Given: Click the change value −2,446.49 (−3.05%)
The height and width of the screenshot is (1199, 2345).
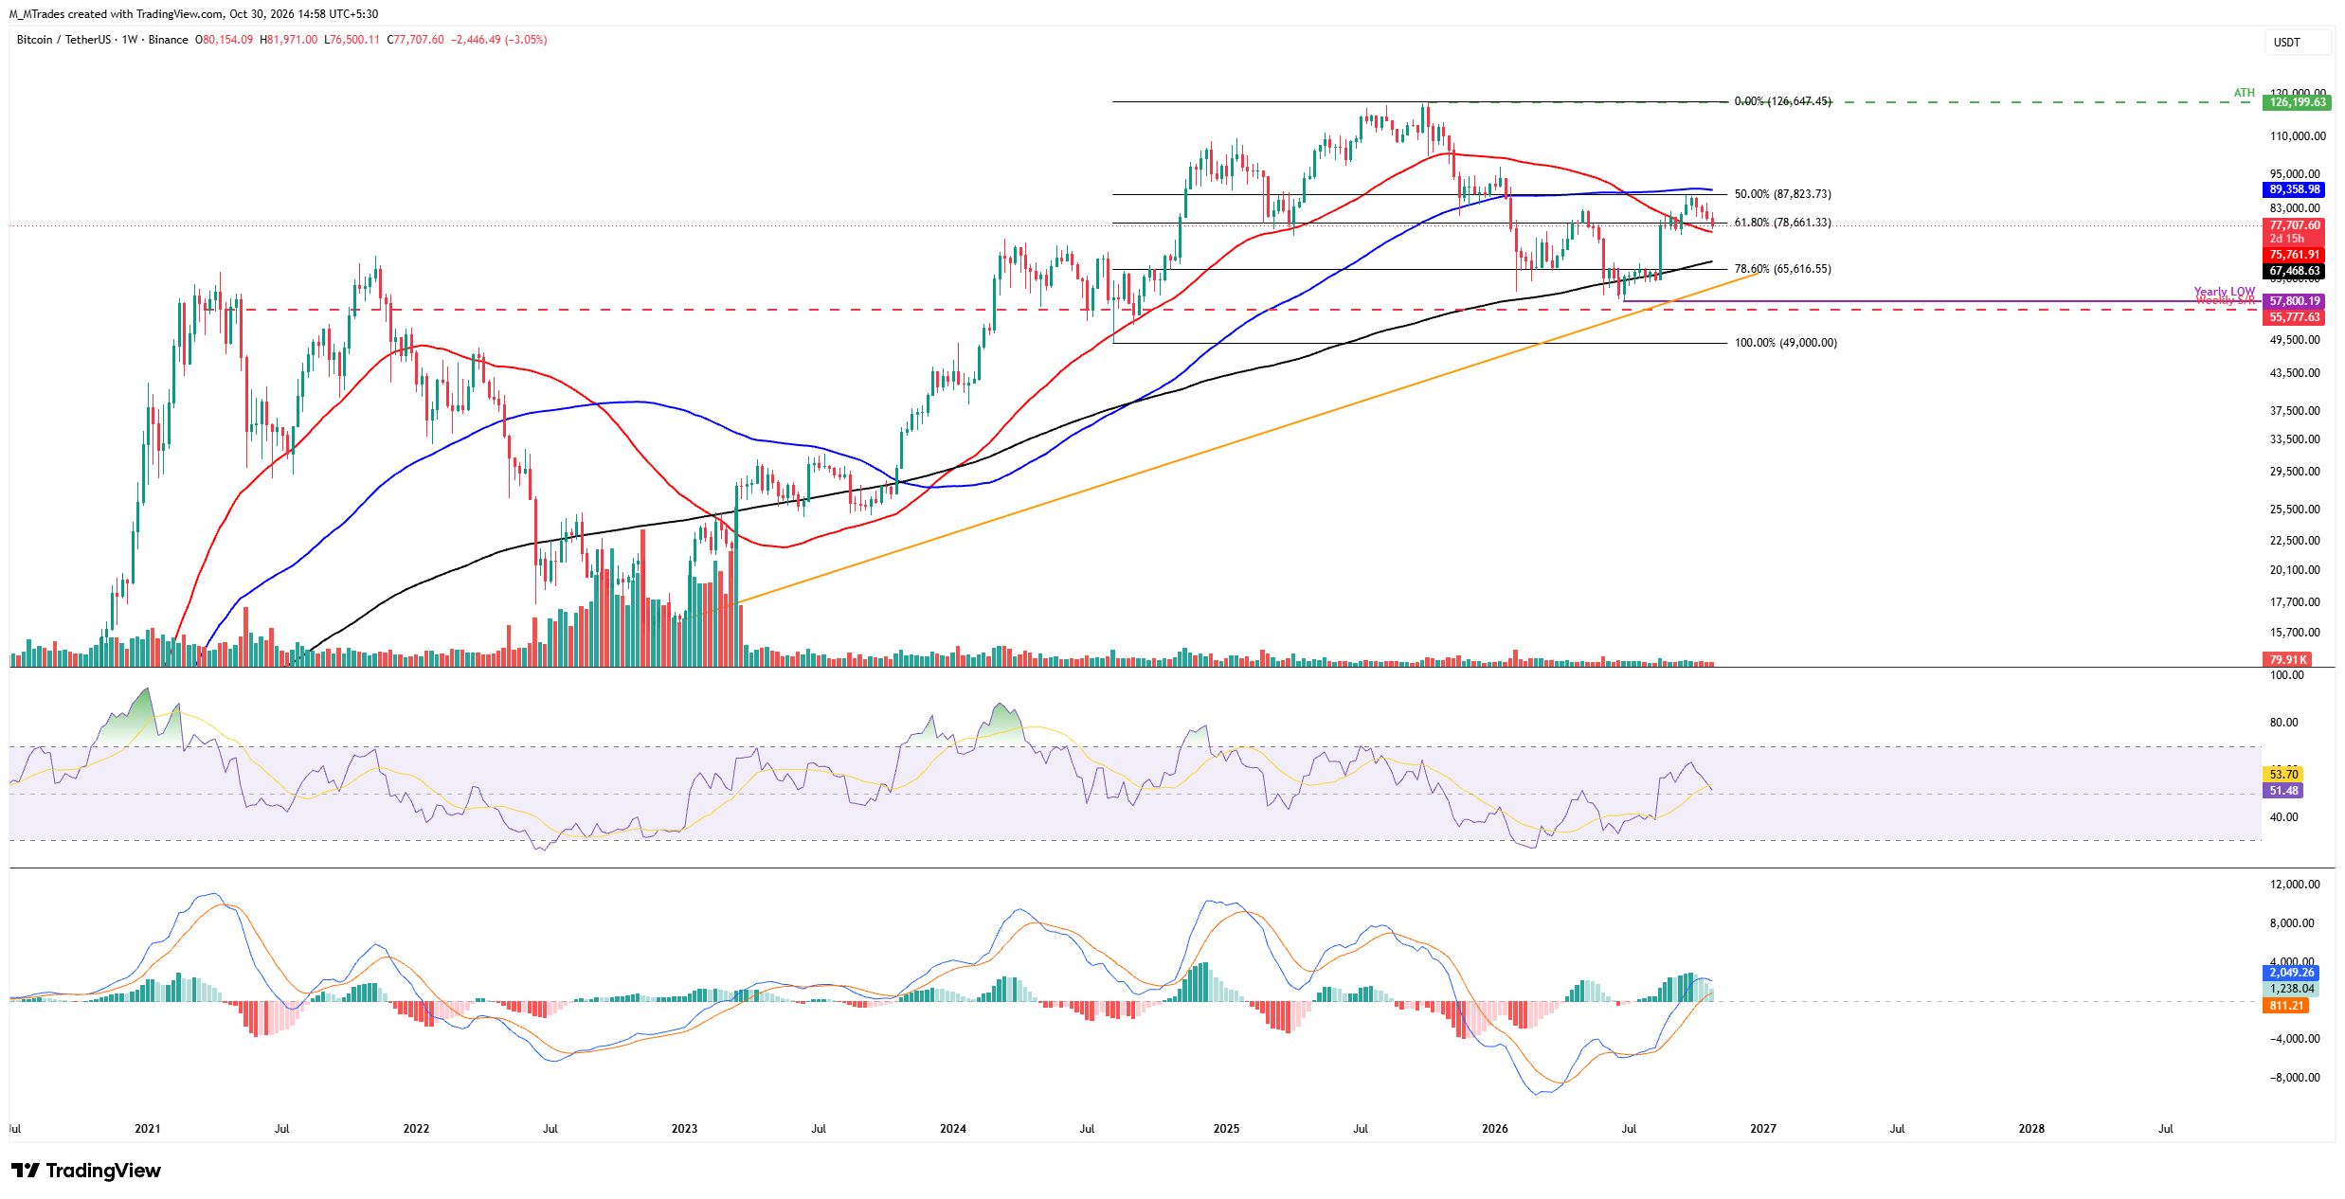Looking at the screenshot, I should [x=498, y=40].
